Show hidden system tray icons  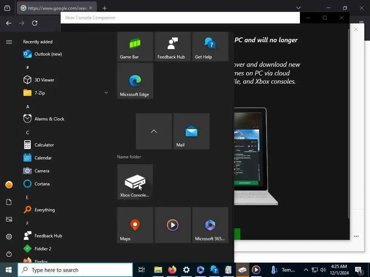[x=306, y=270]
